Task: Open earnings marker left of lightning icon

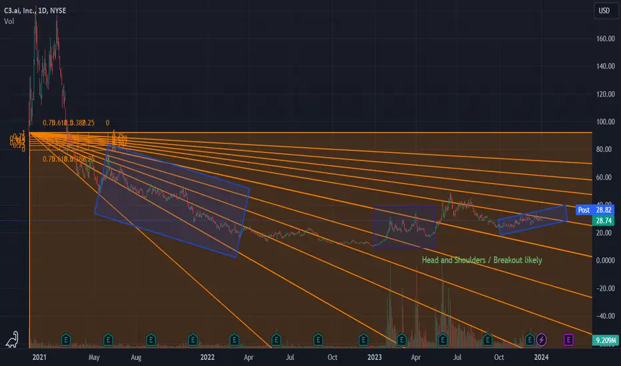Action: (530, 339)
